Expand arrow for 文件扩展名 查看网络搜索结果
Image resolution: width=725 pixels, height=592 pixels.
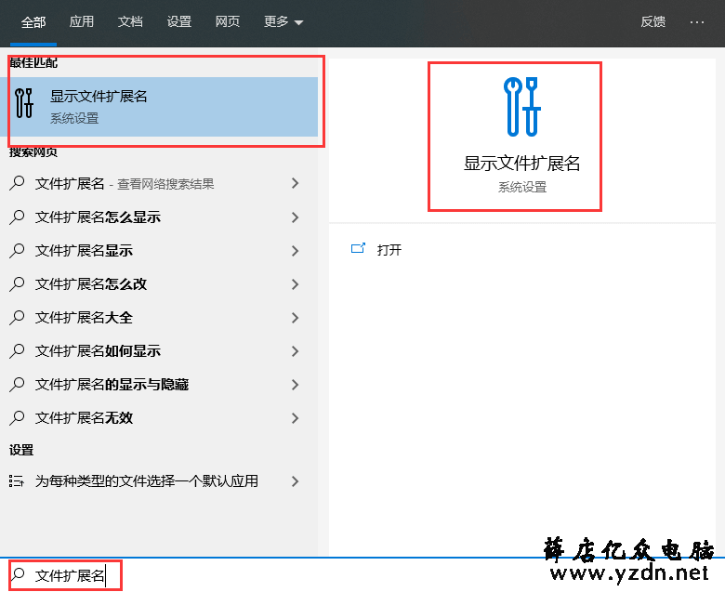[x=295, y=184]
